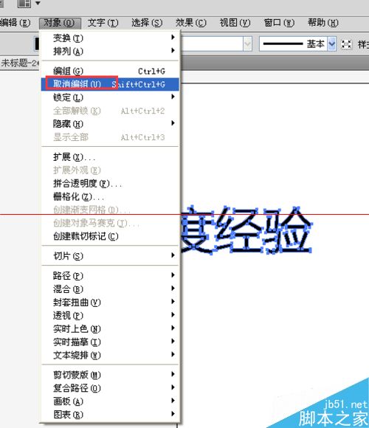Click the 全部解锁(K) menu entry
Image resolution: width=369 pixels, height=428 pixels.
click(110, 111)
